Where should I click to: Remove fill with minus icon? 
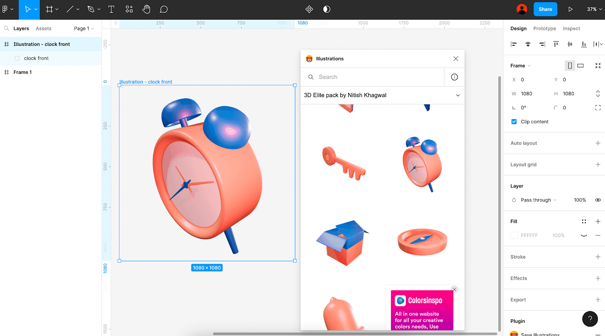tap(598, 235)
